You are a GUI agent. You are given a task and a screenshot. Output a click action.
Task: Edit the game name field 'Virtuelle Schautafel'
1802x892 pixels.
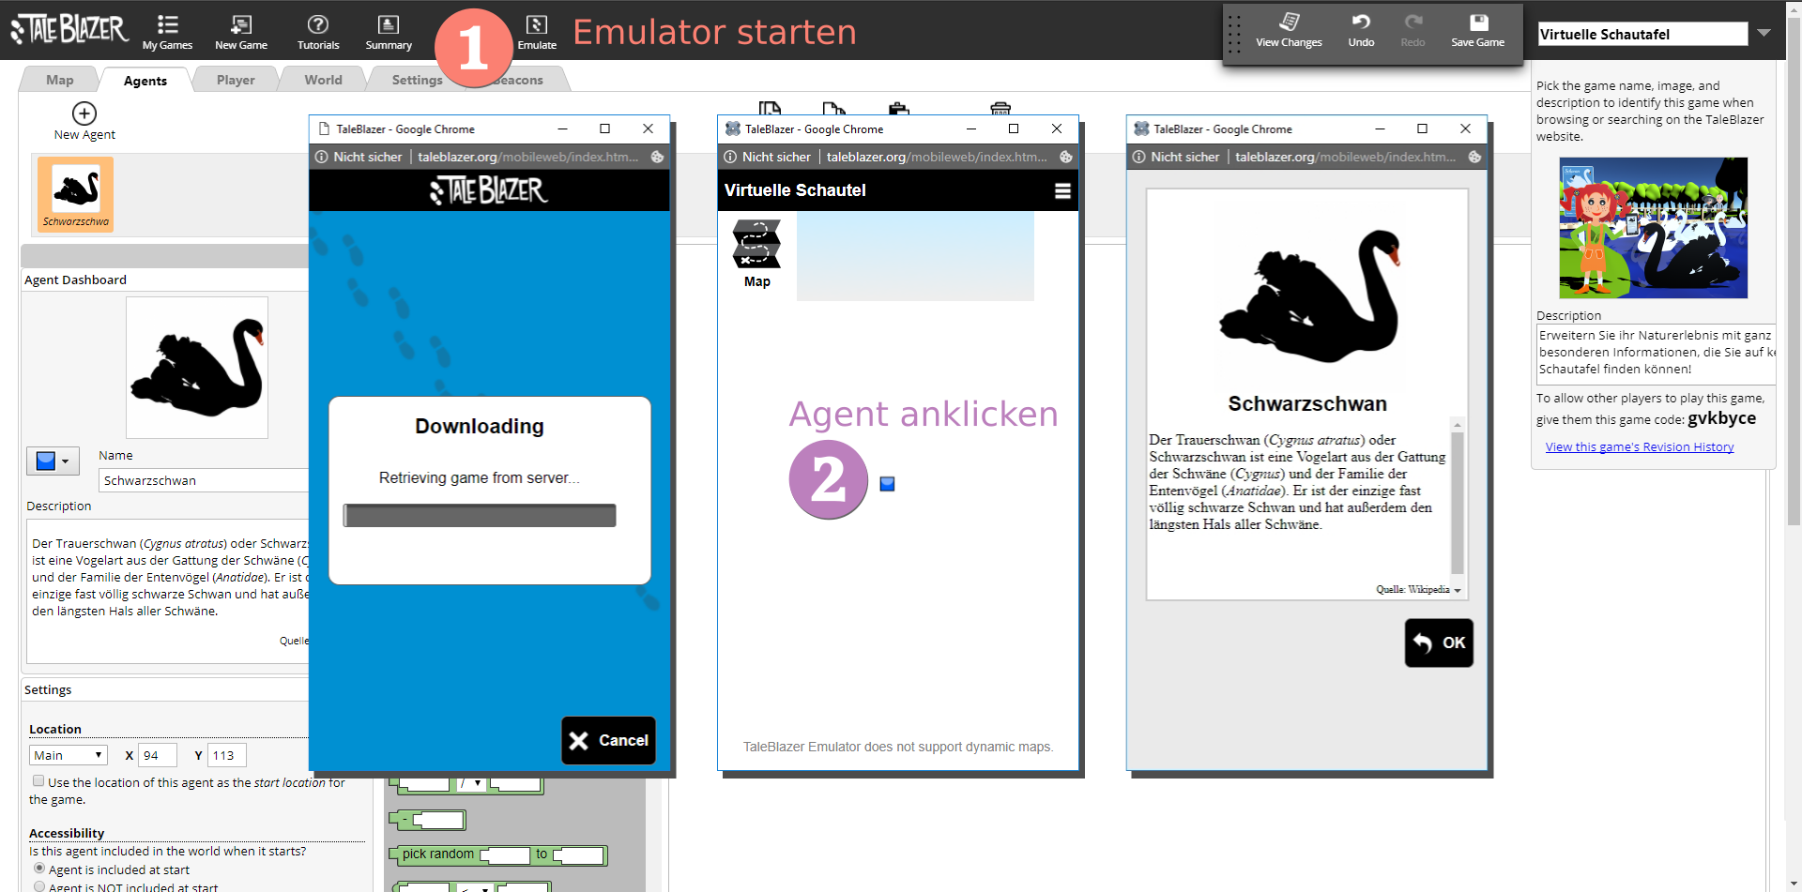click(x=1642, y=34)
